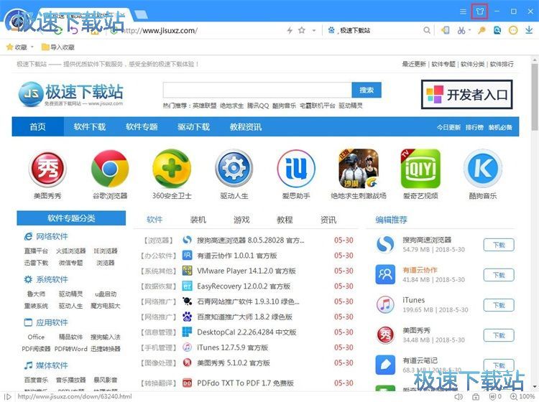This screenshot has height=402, width=539.
Task: Switch to the 游戏 content tab
Action: tap(241, 220)
